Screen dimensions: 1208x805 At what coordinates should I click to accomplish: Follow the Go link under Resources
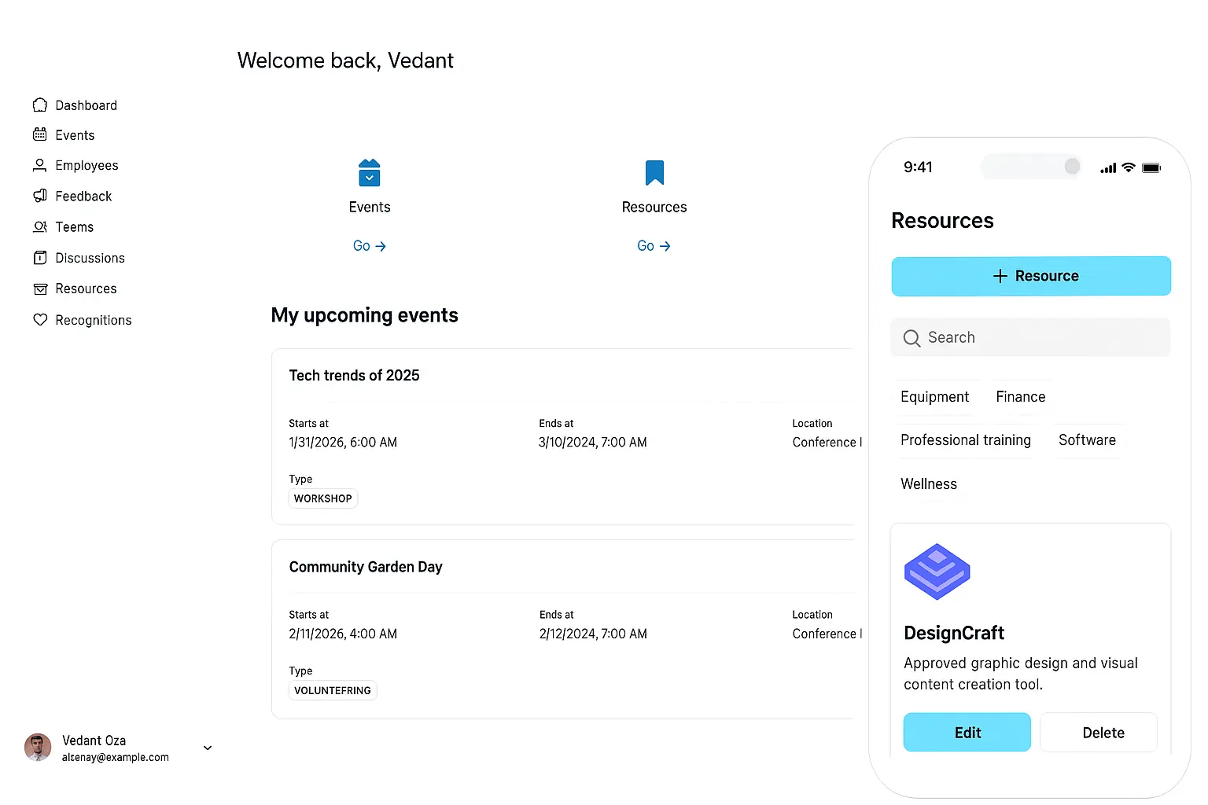pos(654,246)
